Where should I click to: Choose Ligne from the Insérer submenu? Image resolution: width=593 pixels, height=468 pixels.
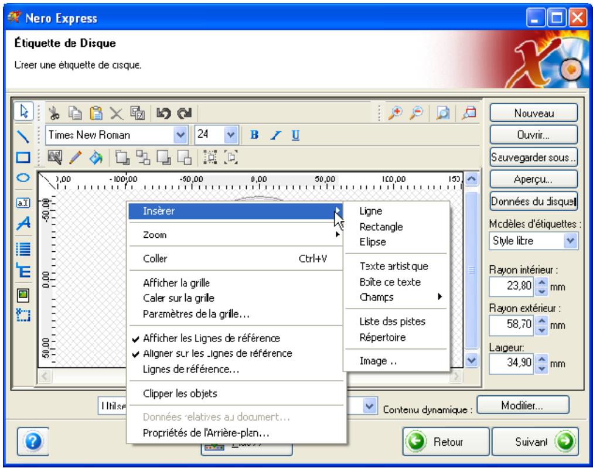pos(396,211)
